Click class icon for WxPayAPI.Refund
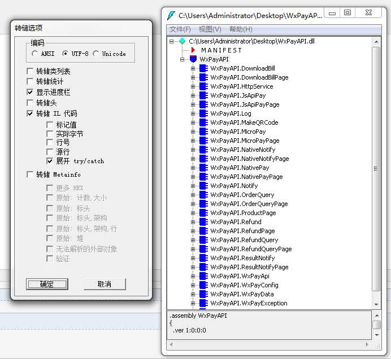This screenshot has height=359, width=391. click(203, 222)
